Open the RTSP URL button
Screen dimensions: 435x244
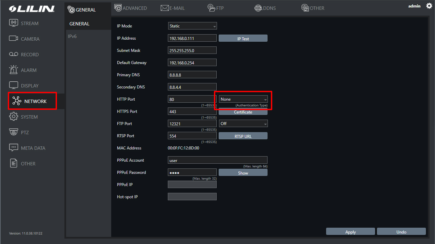[x=243, y=136]
